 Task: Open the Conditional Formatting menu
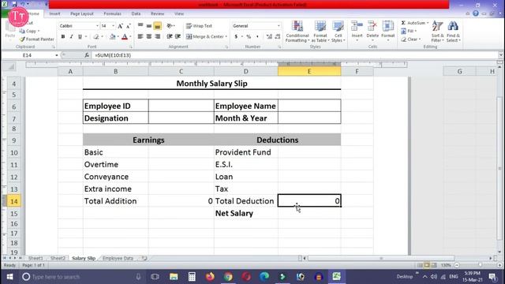pyautogui.click(x=297, y=32)
